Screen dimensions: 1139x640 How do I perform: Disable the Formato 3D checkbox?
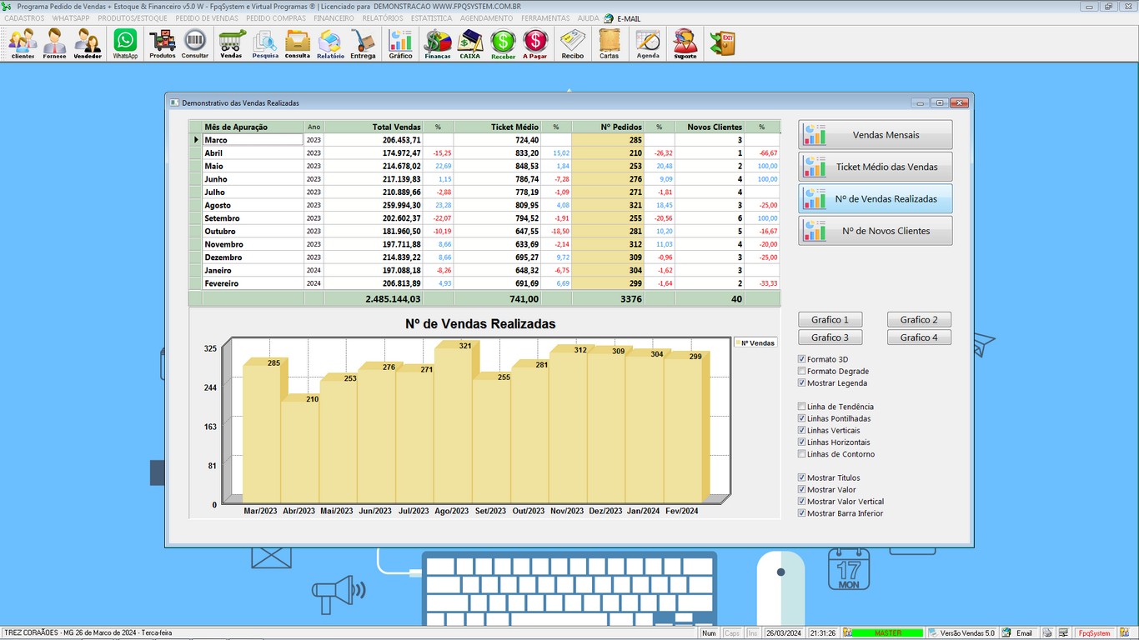[x=802, y=359]
